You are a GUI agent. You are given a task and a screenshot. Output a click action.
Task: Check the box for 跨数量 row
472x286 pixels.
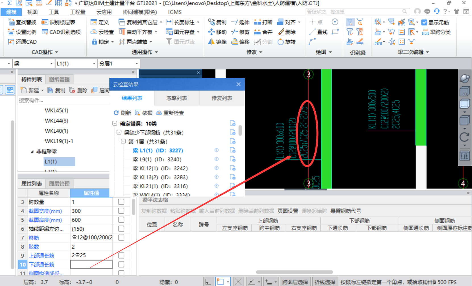[x=121, y=202]
